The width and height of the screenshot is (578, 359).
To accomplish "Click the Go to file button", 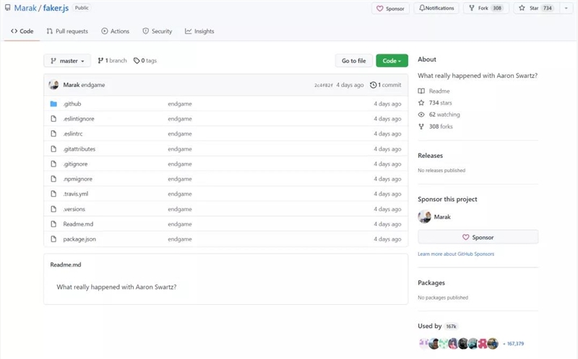I will pos(354,61).
